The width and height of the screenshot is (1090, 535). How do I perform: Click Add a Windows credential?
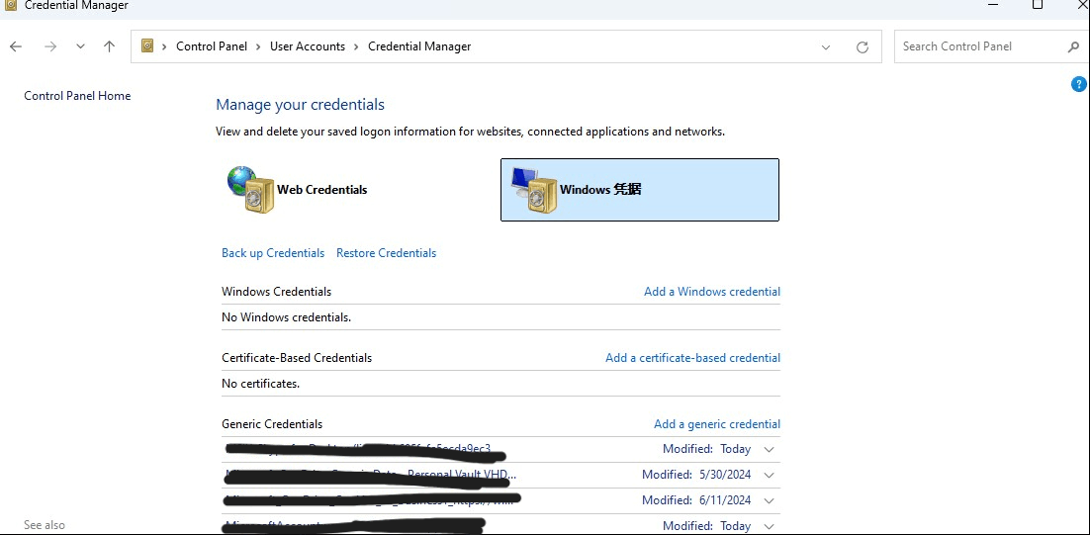pyautogui.click(x=712, y=292)
